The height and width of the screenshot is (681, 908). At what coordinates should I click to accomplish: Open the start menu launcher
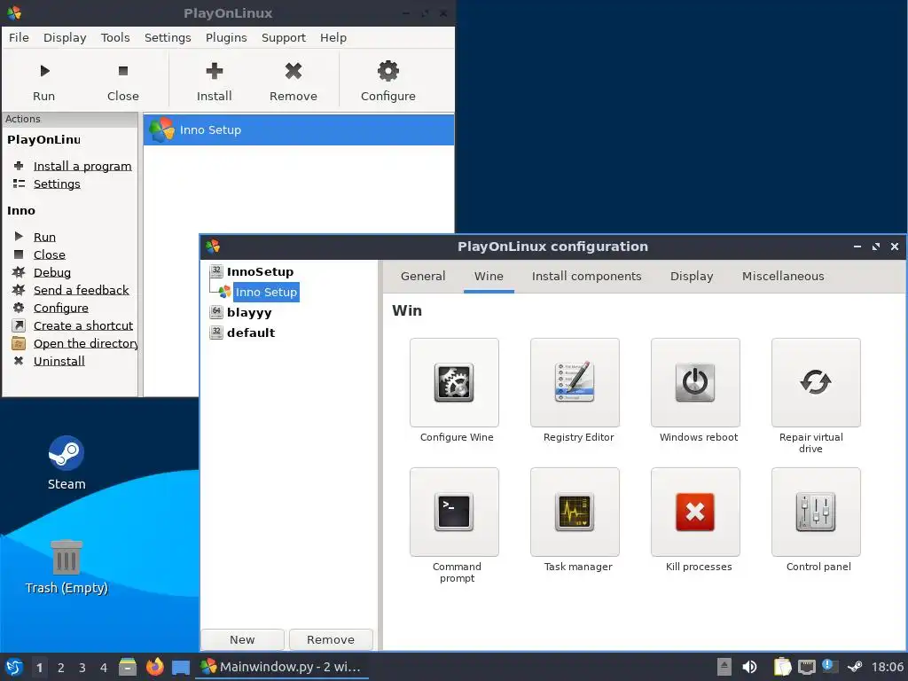tap(14, 667)
